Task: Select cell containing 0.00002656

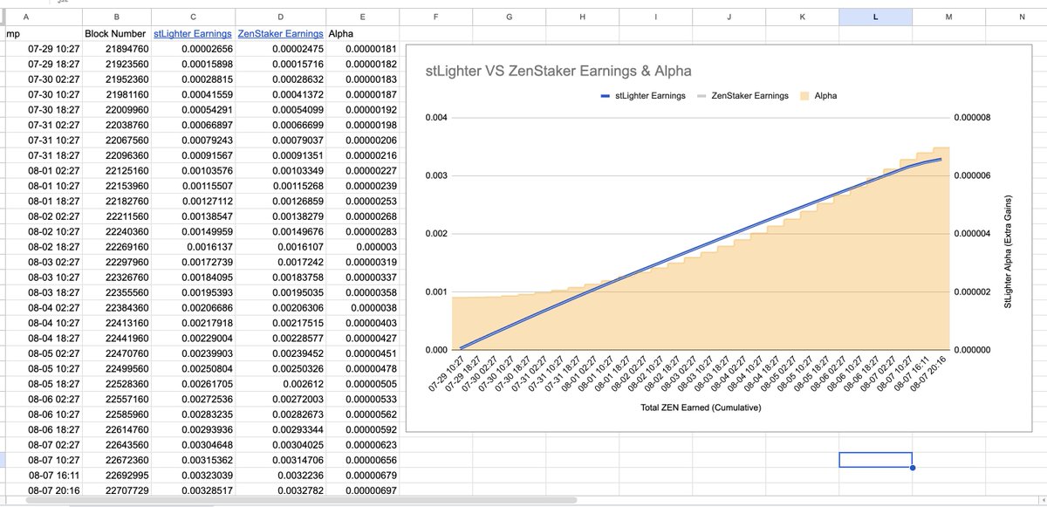Action: tap(193, 49)
